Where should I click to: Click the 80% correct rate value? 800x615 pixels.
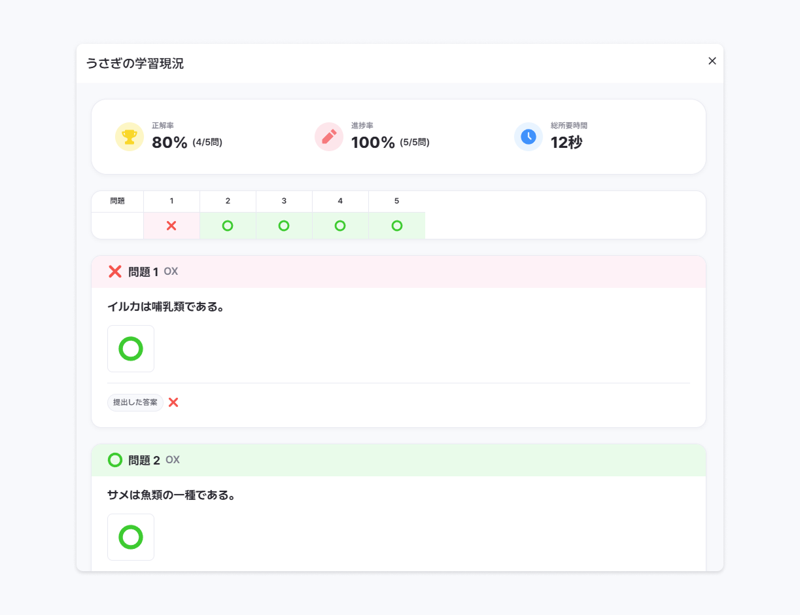169,143
